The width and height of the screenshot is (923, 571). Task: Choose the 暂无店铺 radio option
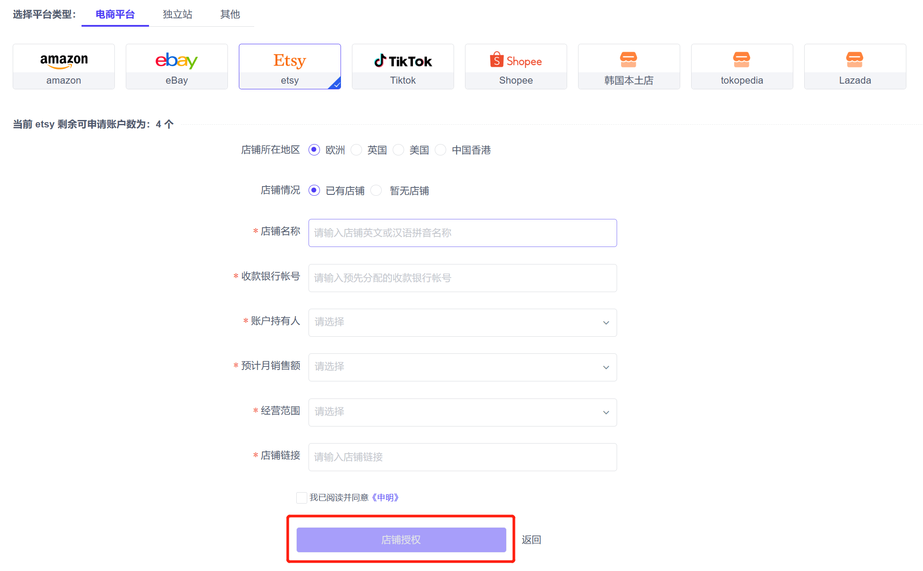376,190
